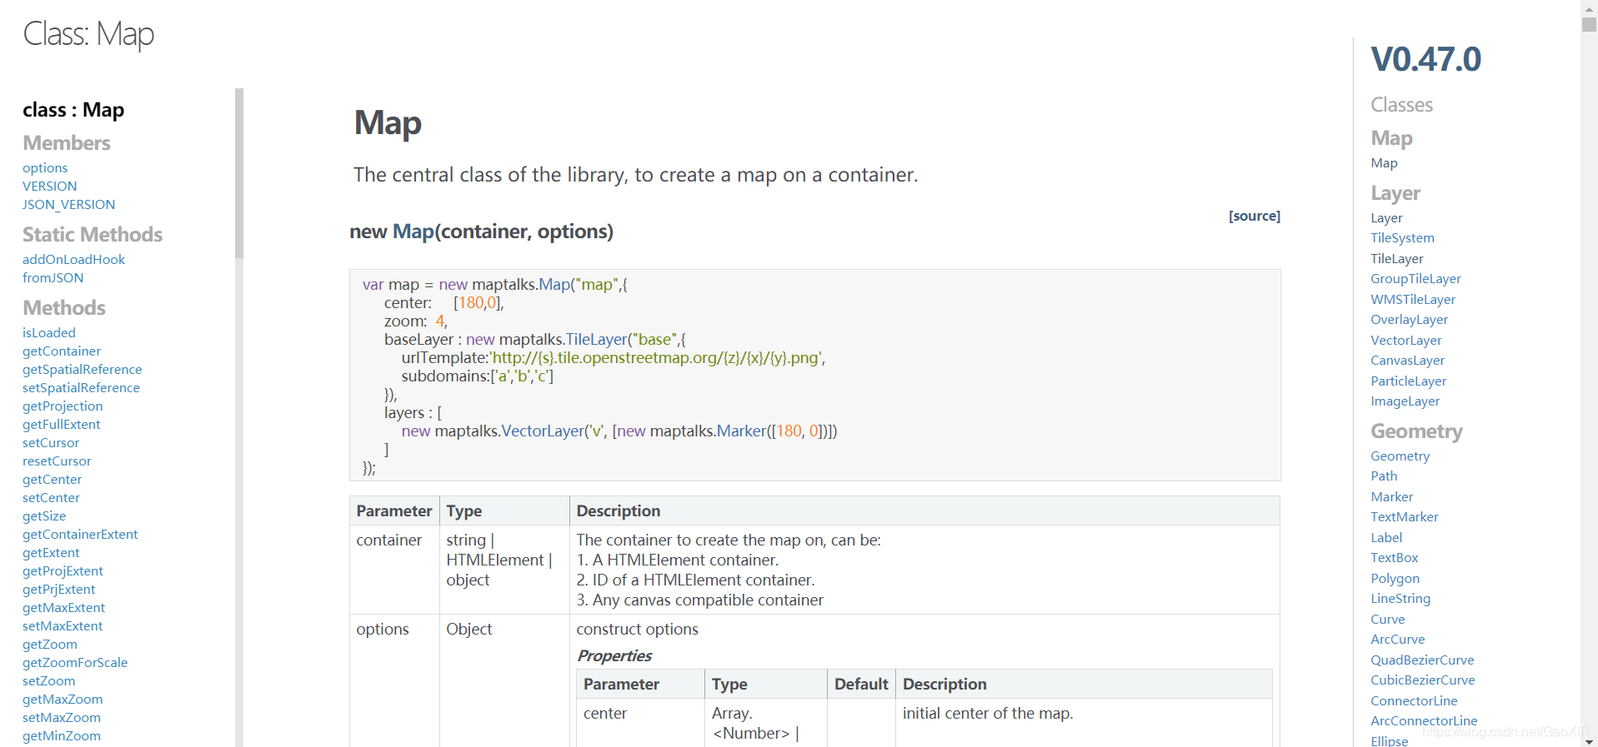Image resolution: width=1598 pixels, height=747 pixels.
Task: Jump to getZoom method
Action: (x=50, y=645)
